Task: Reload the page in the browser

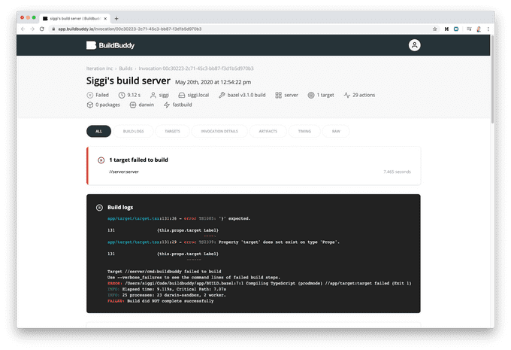Action: (42, 29)
